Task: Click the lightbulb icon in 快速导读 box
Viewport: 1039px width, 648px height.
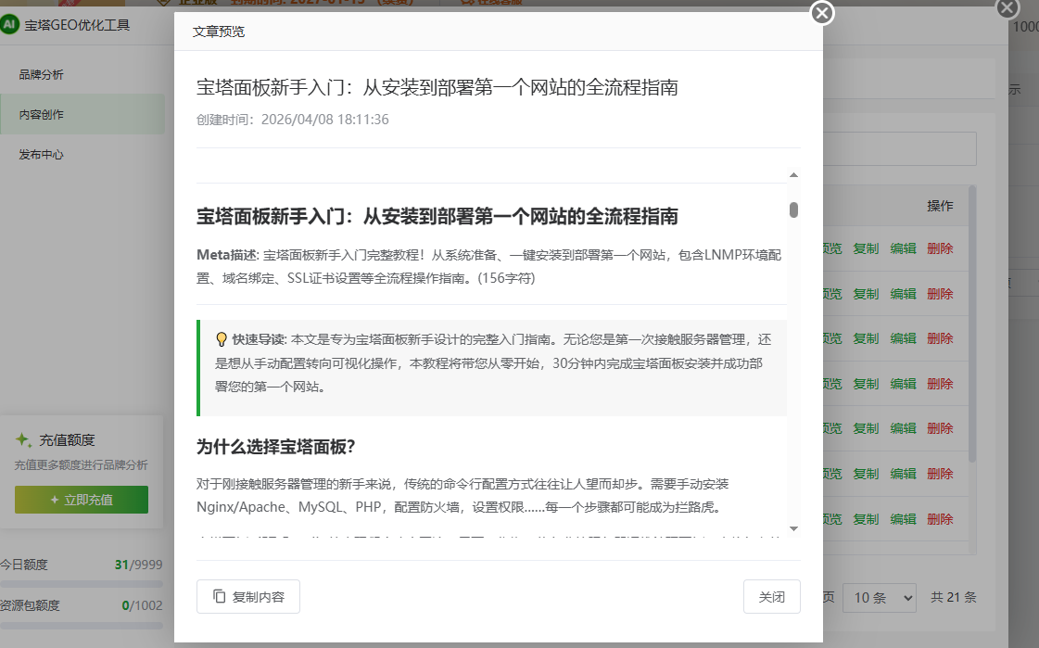Action: click(x=222, y=338)
